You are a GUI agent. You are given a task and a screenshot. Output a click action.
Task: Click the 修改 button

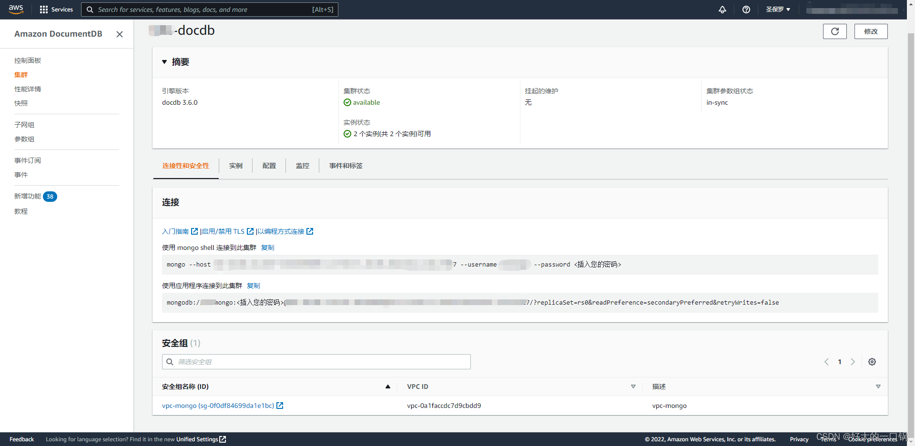point(871,31)
